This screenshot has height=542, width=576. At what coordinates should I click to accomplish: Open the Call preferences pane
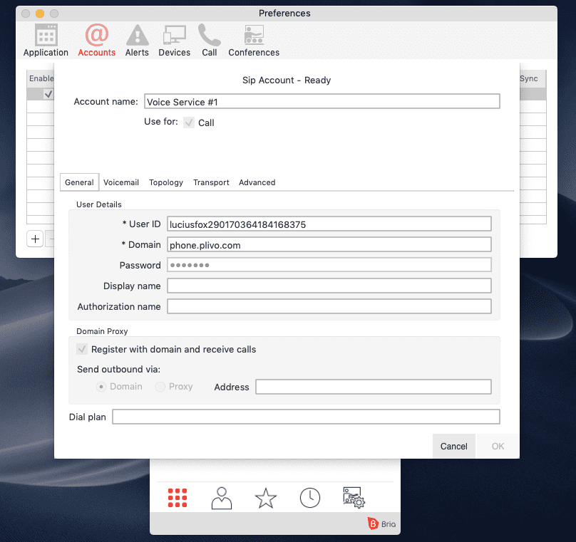[209, 41]
